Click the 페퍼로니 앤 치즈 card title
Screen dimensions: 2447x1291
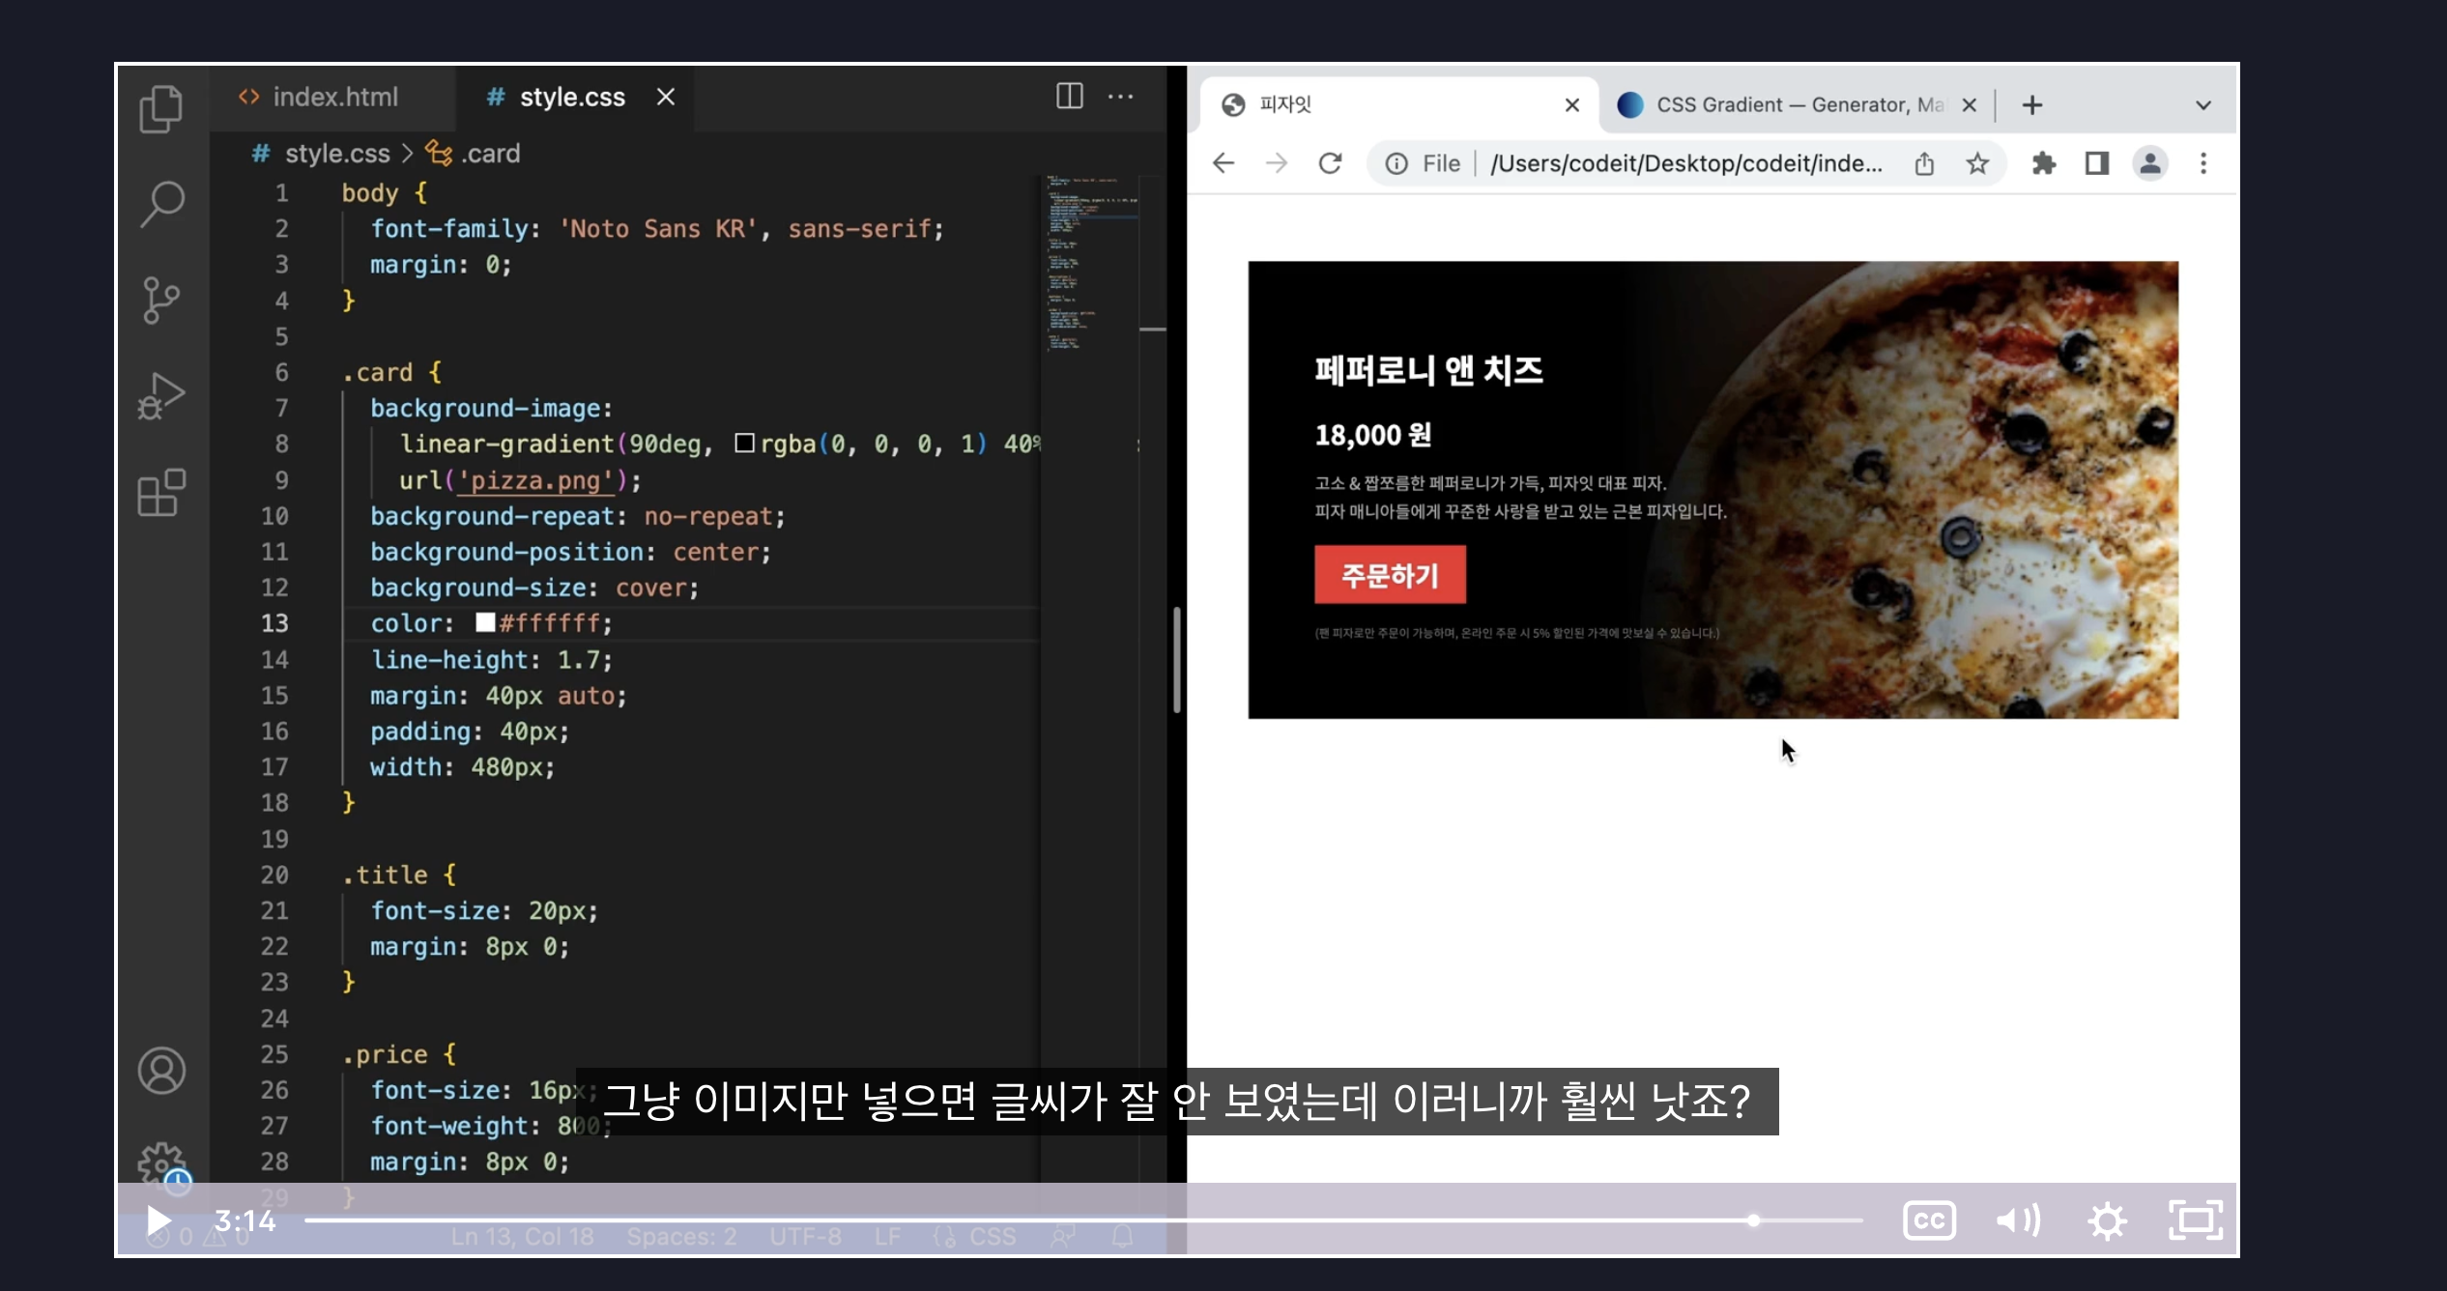point(1428,370)
